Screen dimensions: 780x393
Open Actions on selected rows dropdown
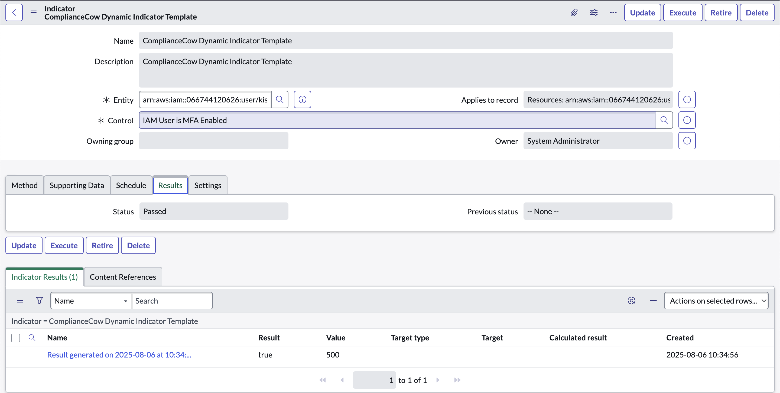click(x=716, y=301)
